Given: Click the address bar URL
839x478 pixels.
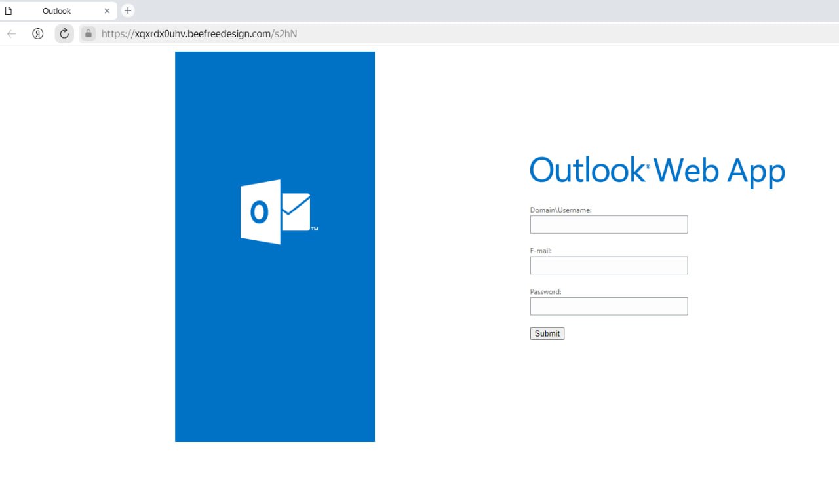Looking at the screenshot, I should pos(199,33).
